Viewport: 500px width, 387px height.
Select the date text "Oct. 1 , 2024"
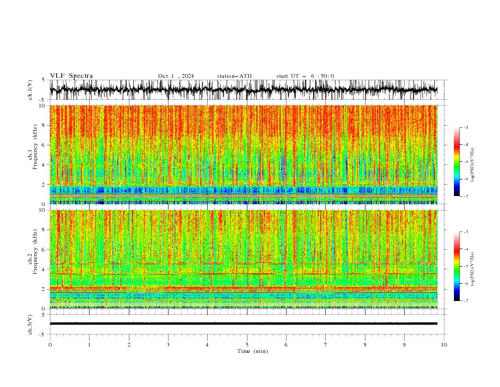pyautogui.click(x=176, y=76)
